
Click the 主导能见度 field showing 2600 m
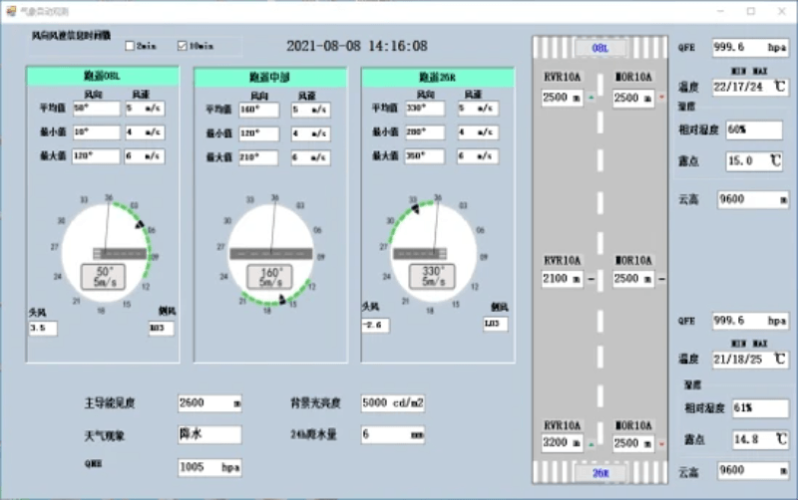tap(209, 403)
